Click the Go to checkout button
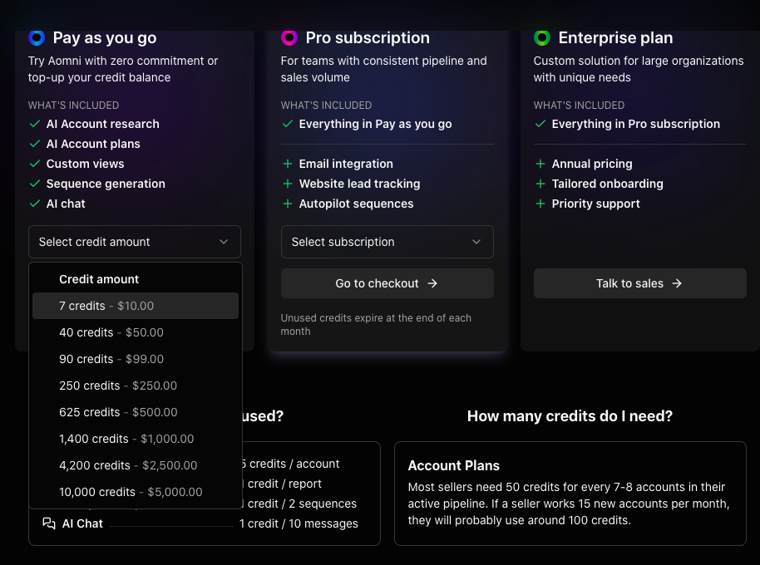 [x=387, y=283]
